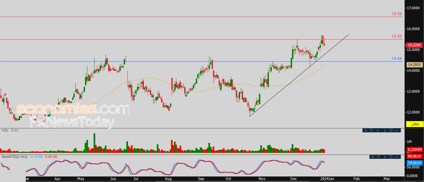Select the 15.50 resistance line
Image resolution: width=424 pixels, height=182 pixels.
click(201, 39)
